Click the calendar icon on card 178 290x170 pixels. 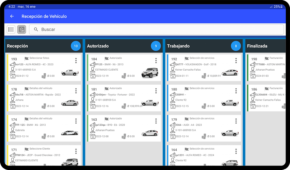coord(13,106)
